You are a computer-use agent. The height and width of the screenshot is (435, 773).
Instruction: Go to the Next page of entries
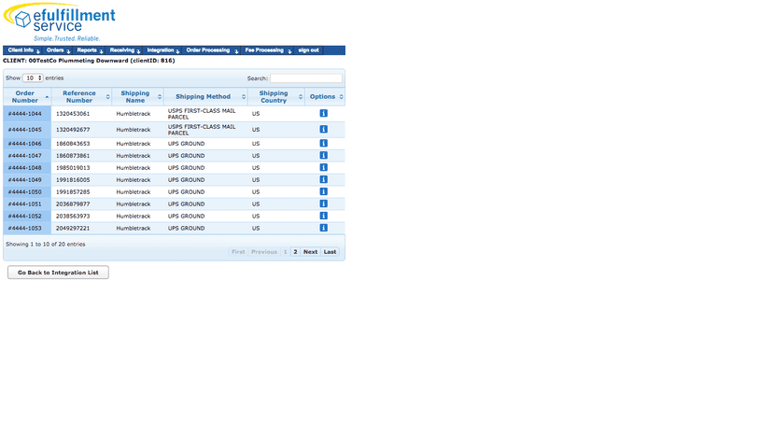(310, 251)
